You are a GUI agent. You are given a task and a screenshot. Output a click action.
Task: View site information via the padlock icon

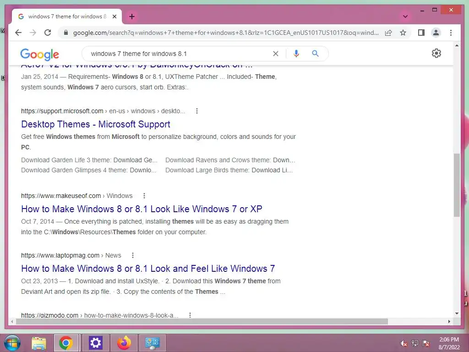pyautogui.click(x=66, y=33)
